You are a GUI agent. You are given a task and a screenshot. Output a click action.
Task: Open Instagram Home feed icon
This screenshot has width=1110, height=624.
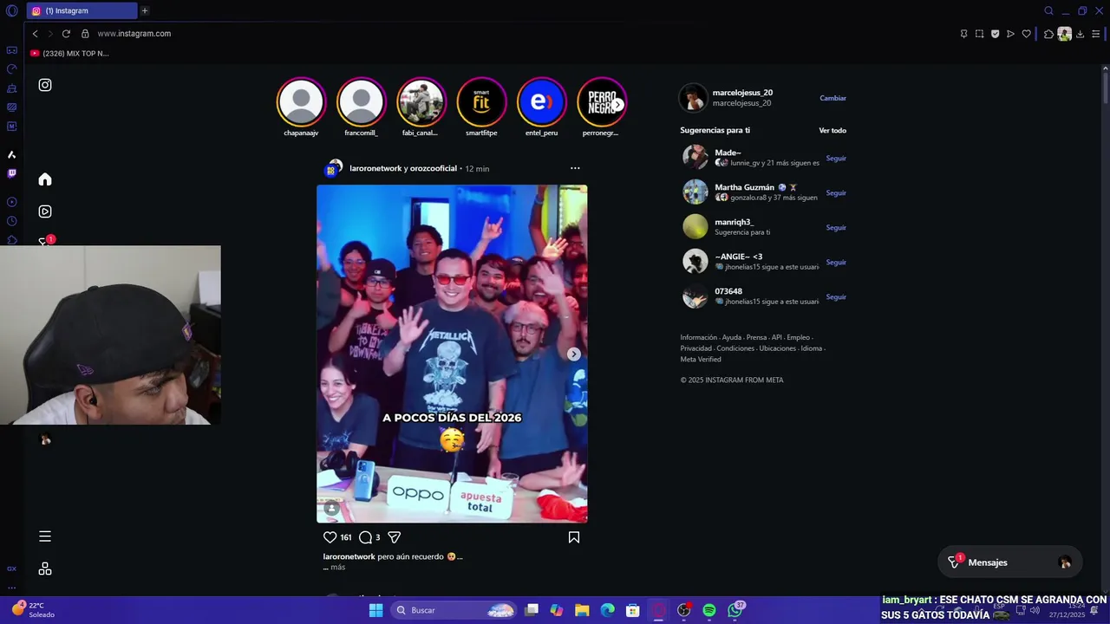45,179
